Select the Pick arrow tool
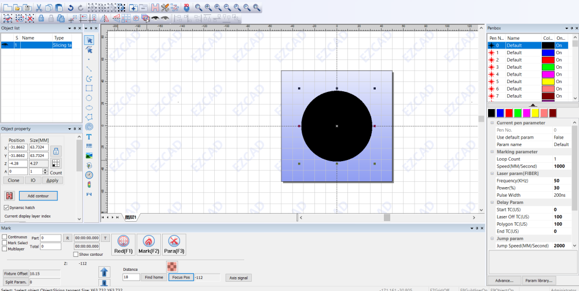 point(89,40)
